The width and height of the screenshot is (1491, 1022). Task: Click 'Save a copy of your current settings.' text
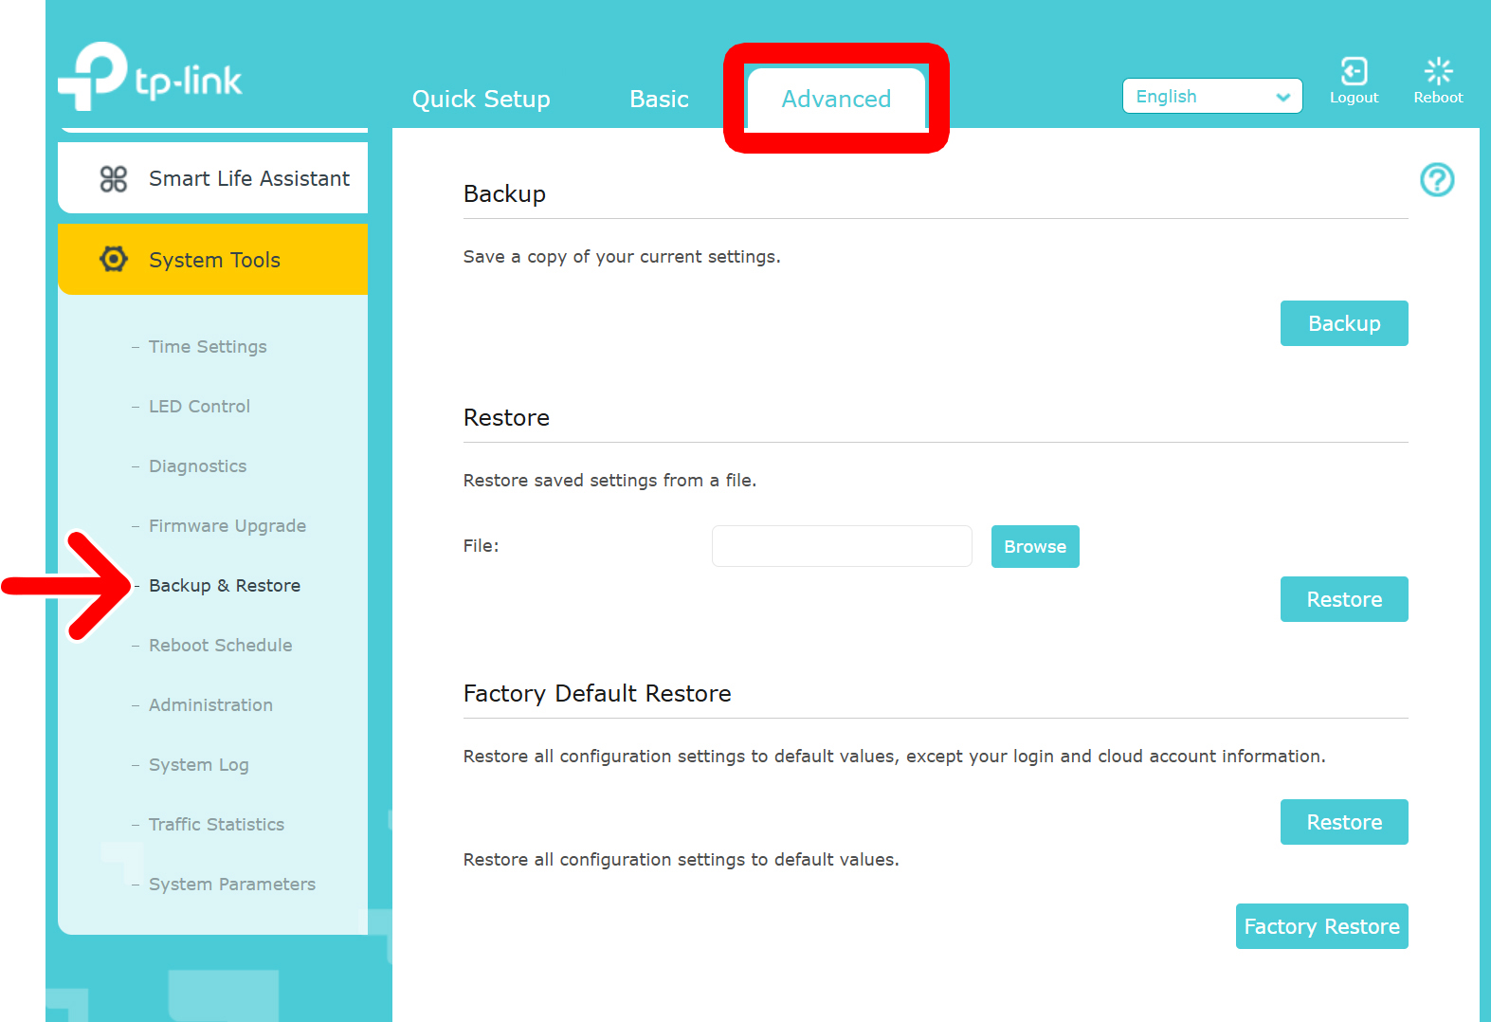pyautogui.click(x=622, y=257)
